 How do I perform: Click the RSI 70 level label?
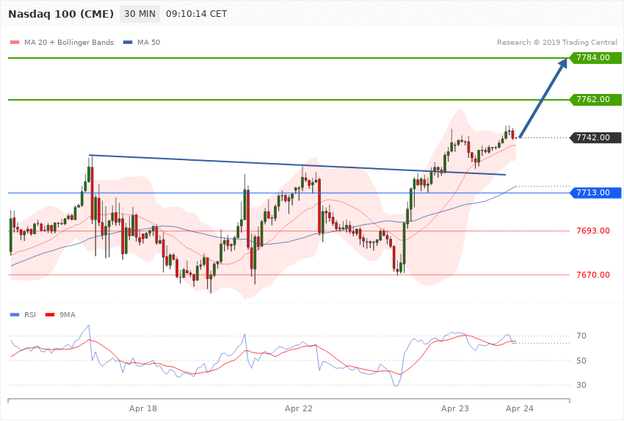point(581,336)
